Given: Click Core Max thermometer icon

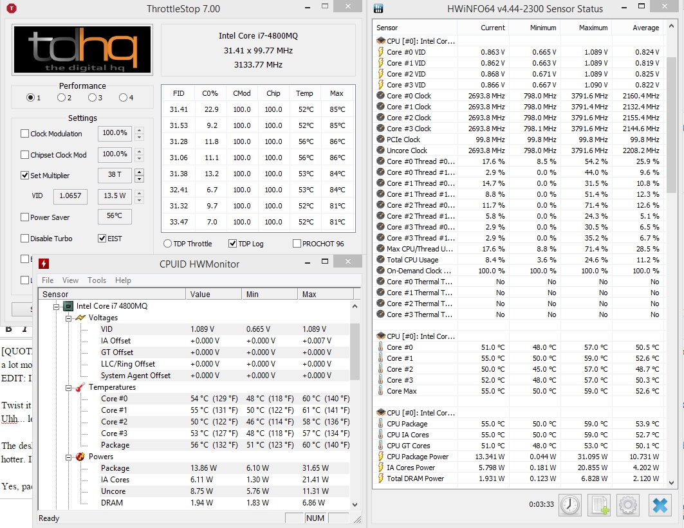Looking at the screenshot, I should point(380,391).
